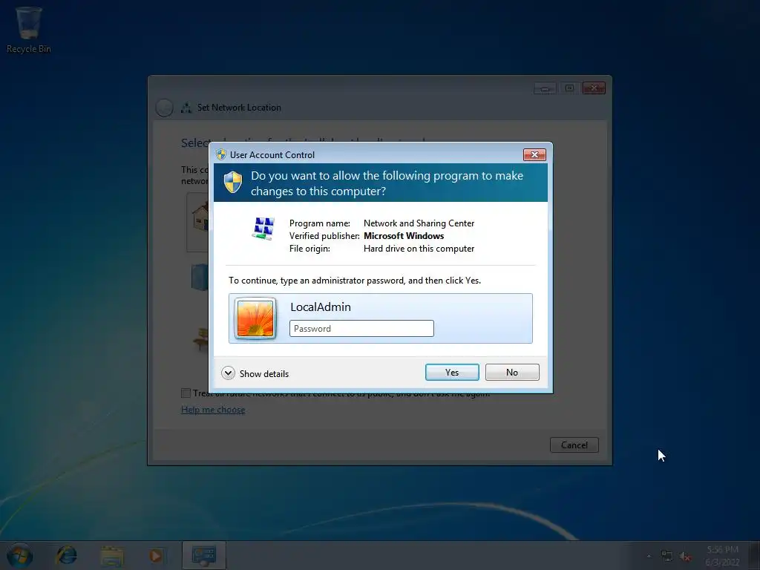Click the Yes button in User Account Control
Viewport: 760px width, 570px height.
pyautogui.click(x=452, y=373)
